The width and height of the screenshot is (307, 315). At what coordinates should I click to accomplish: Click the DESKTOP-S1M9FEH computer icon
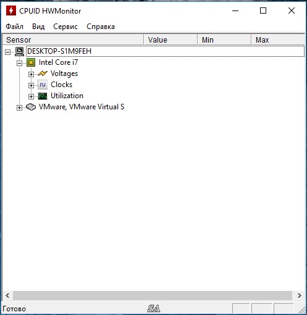pos(20,51)
